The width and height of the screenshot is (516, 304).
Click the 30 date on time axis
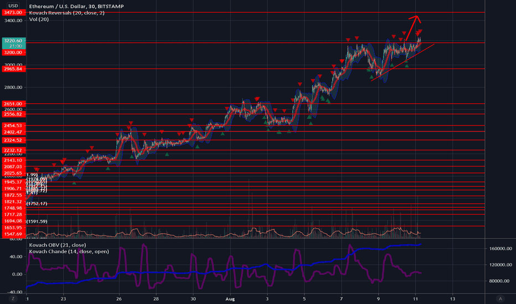pos(193,299)
